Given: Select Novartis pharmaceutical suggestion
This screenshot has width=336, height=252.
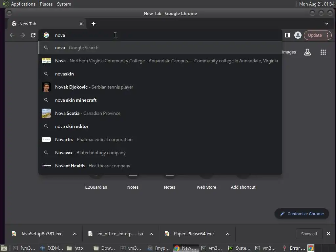Looking at the screenshot, I should click(x=160, y=139).
